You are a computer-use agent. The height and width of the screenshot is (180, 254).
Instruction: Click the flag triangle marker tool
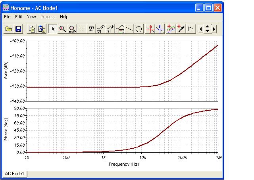coord(191,29)
